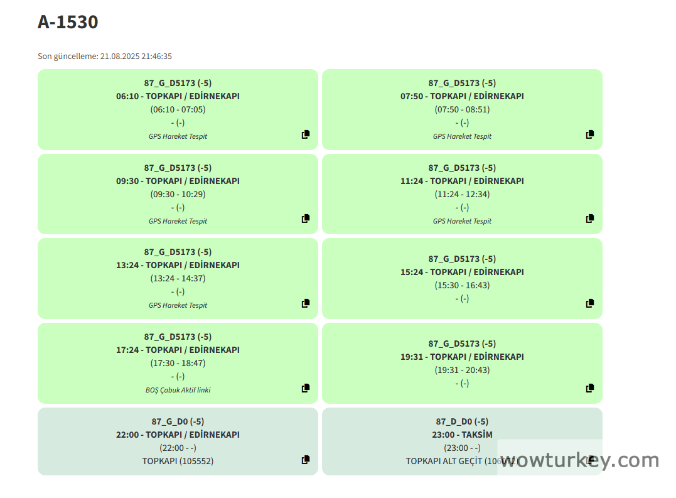Select the (19:31 - 20:43) time range text
The width and height of the screenshot is (676, 498).
click(x=462, y=370)
